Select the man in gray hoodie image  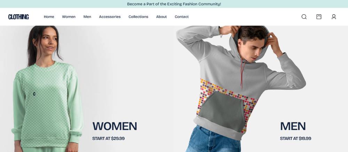tap(241, 89)
